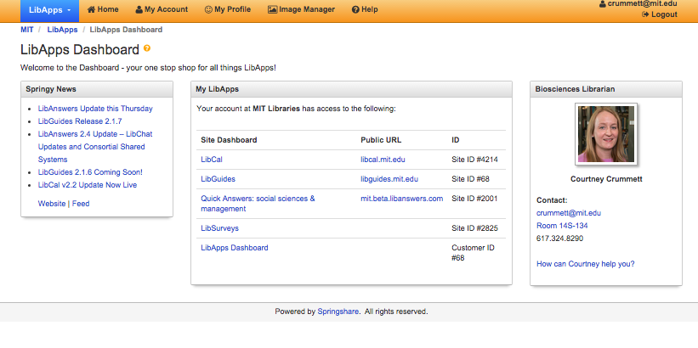The height and width of the screenshot is (348, 698).
Task: Click the Public URL column header
Action: (381, 140)
